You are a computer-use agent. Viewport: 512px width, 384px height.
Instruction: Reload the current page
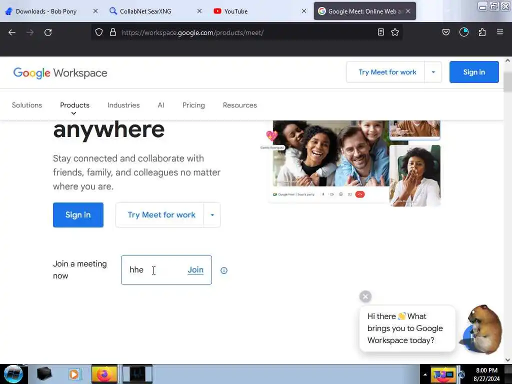click(x=48, y=32)
